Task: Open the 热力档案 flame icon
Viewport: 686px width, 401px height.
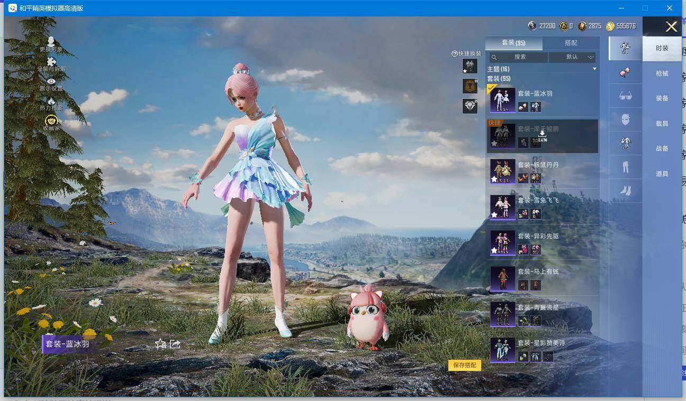Action: pyautogui.click(x=51, y=101)
